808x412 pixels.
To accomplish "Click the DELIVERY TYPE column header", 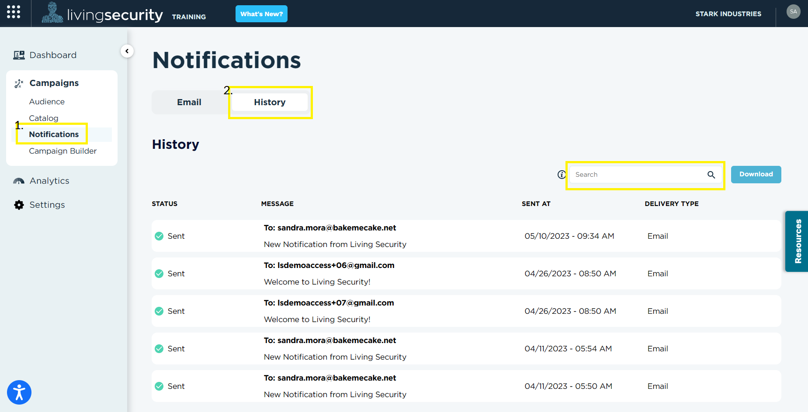I will point(672,204).
